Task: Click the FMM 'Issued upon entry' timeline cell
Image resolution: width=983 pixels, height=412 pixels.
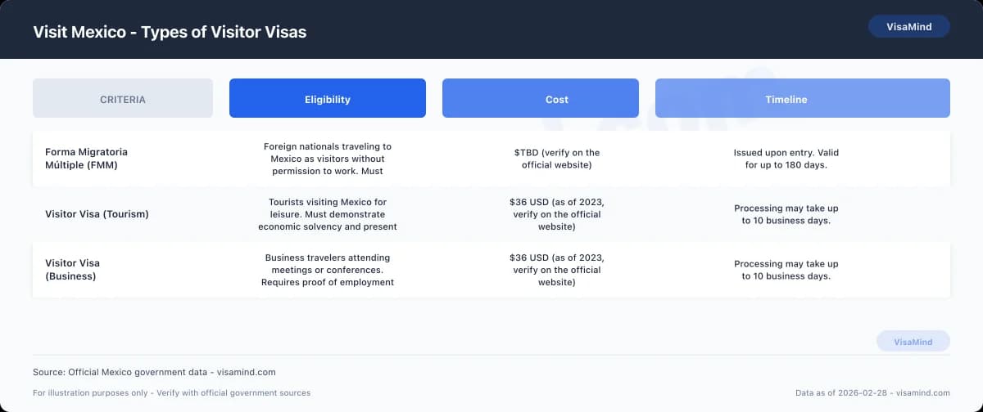Action: [786, 159]
